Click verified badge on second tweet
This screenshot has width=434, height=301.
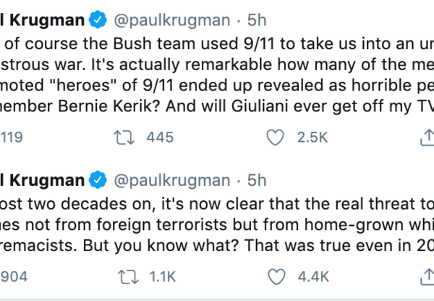[98, 179]
